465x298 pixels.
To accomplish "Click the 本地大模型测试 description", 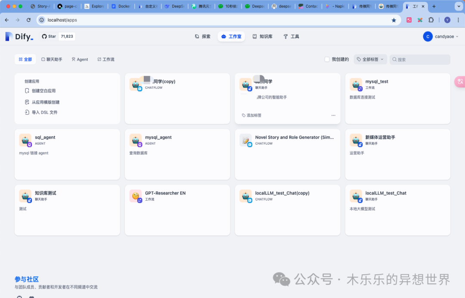I will pyautogui.click(x=363, y=209).
